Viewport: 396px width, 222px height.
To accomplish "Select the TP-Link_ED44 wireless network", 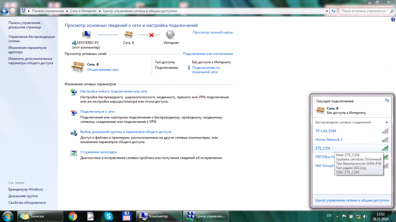I will tap(326, 131).
